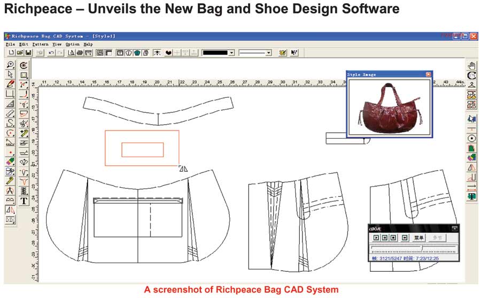Image resolution: width=481 pixels, height=298 pixels.
Task: Pick the red pen drawing tool
Action: pos(10,84)
